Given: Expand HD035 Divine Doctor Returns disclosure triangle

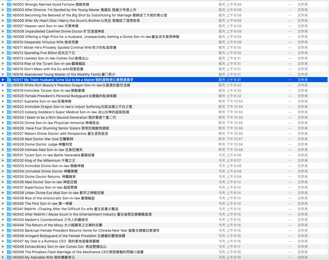Looking at the screenshot, I should tap(3, 177).
